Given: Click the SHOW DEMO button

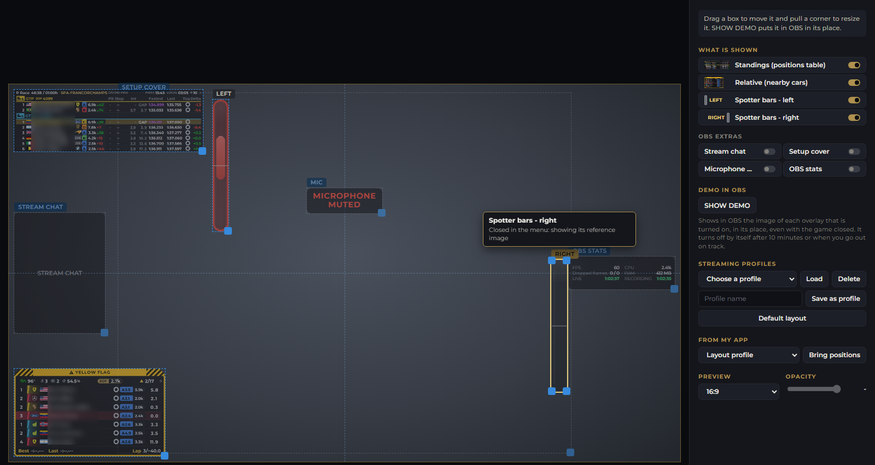Looking at the screenshot, I should coord(727,206).
